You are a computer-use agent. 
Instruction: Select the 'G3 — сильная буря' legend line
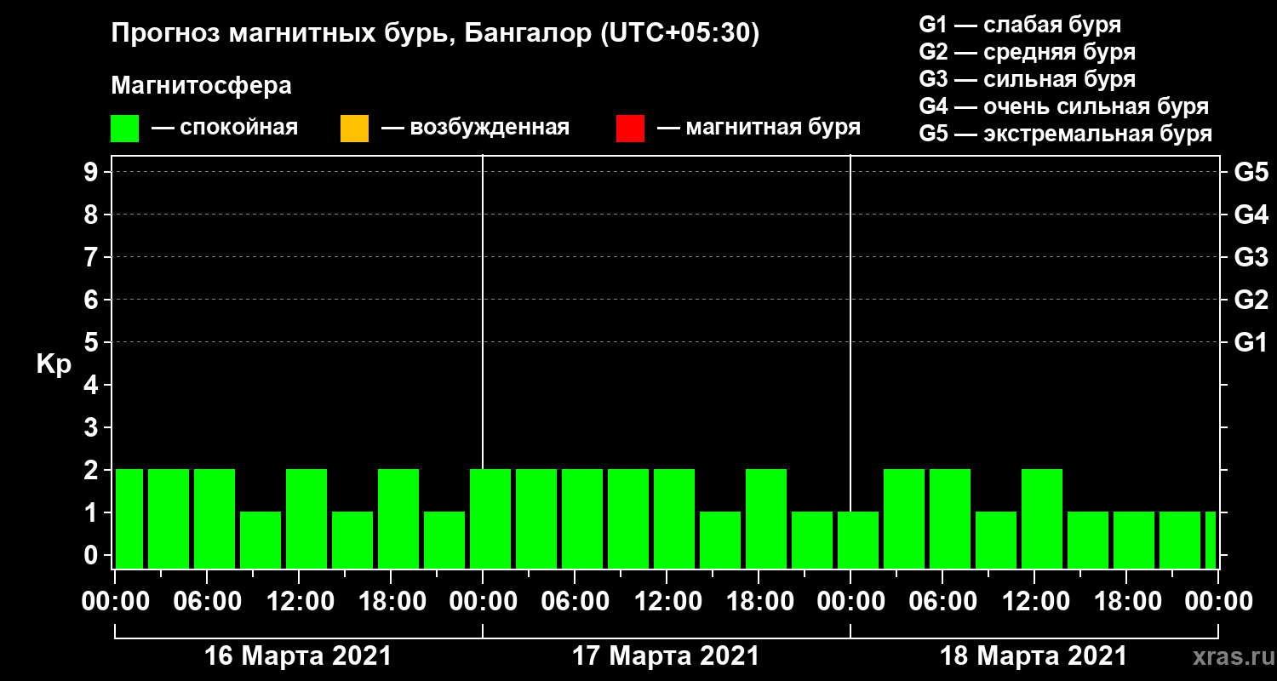pyautogui.click(x=1027, y=79)
